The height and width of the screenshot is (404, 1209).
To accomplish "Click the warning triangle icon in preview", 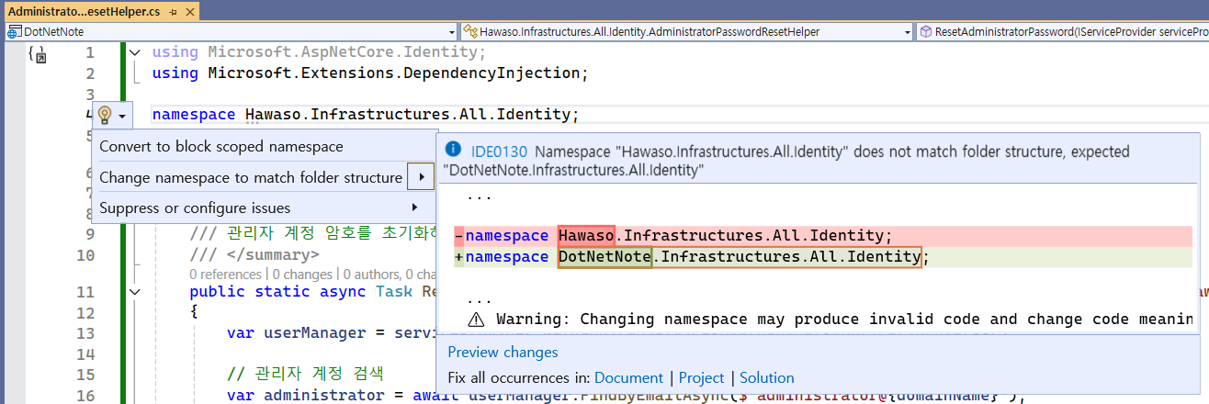I will click(x=476, y=320).
